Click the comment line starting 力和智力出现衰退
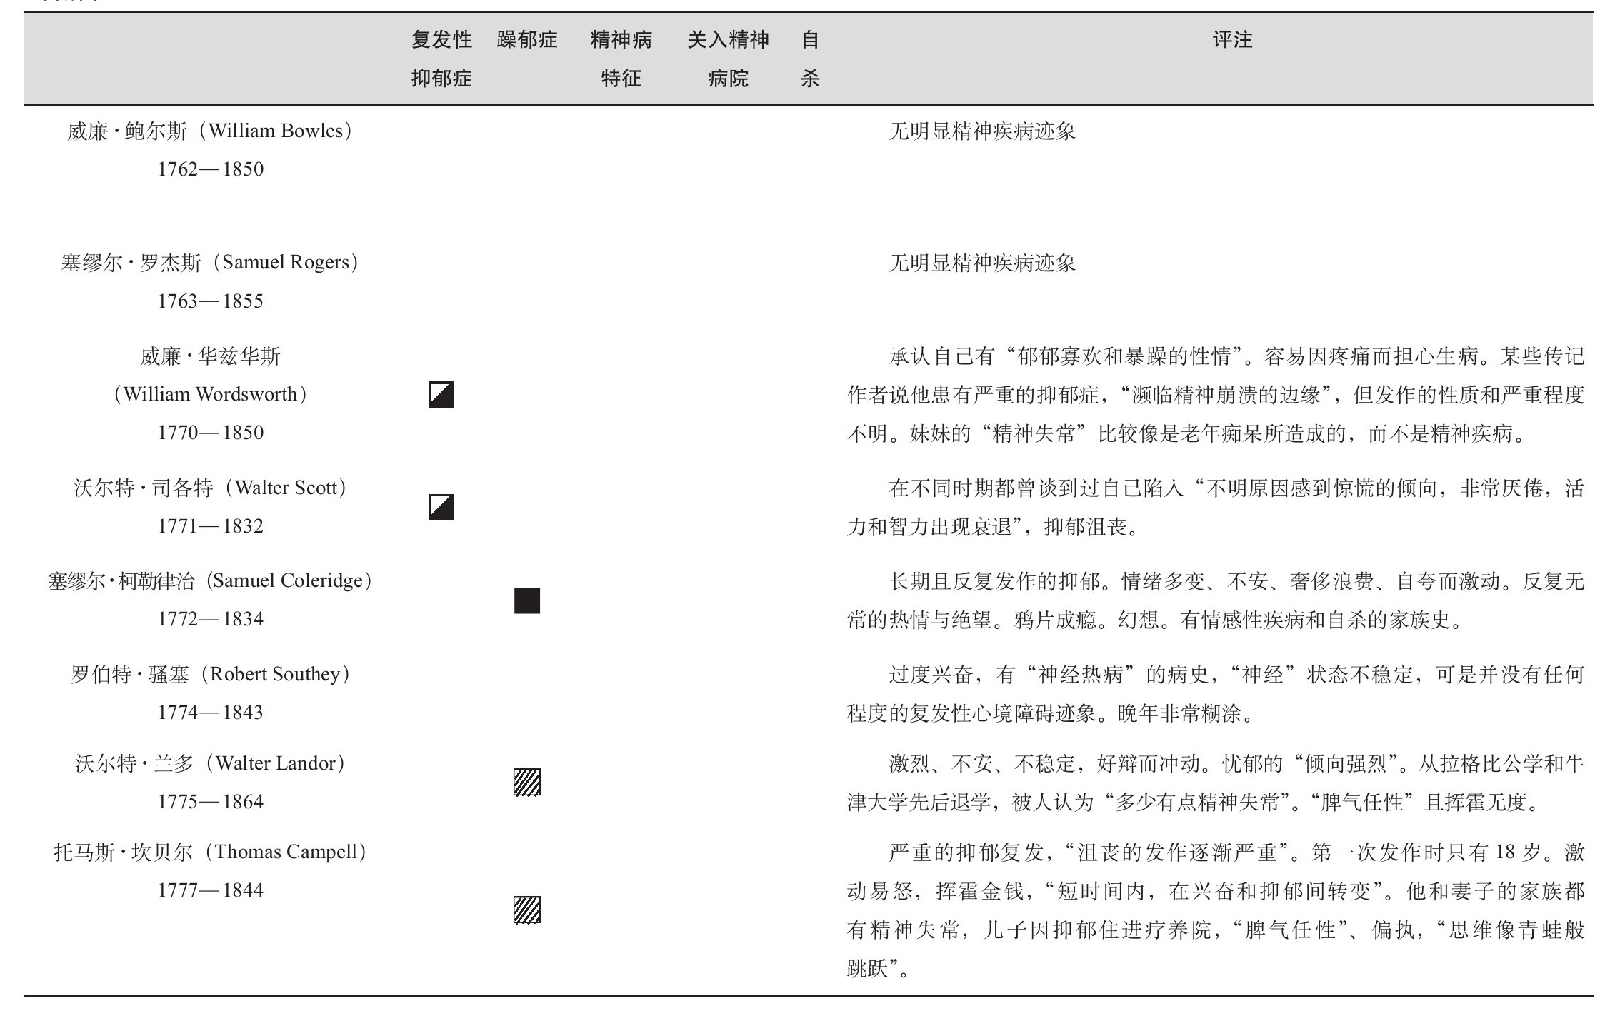Image resolution: width=1615 pixels, height=1016 pixels. coord(992,527)
